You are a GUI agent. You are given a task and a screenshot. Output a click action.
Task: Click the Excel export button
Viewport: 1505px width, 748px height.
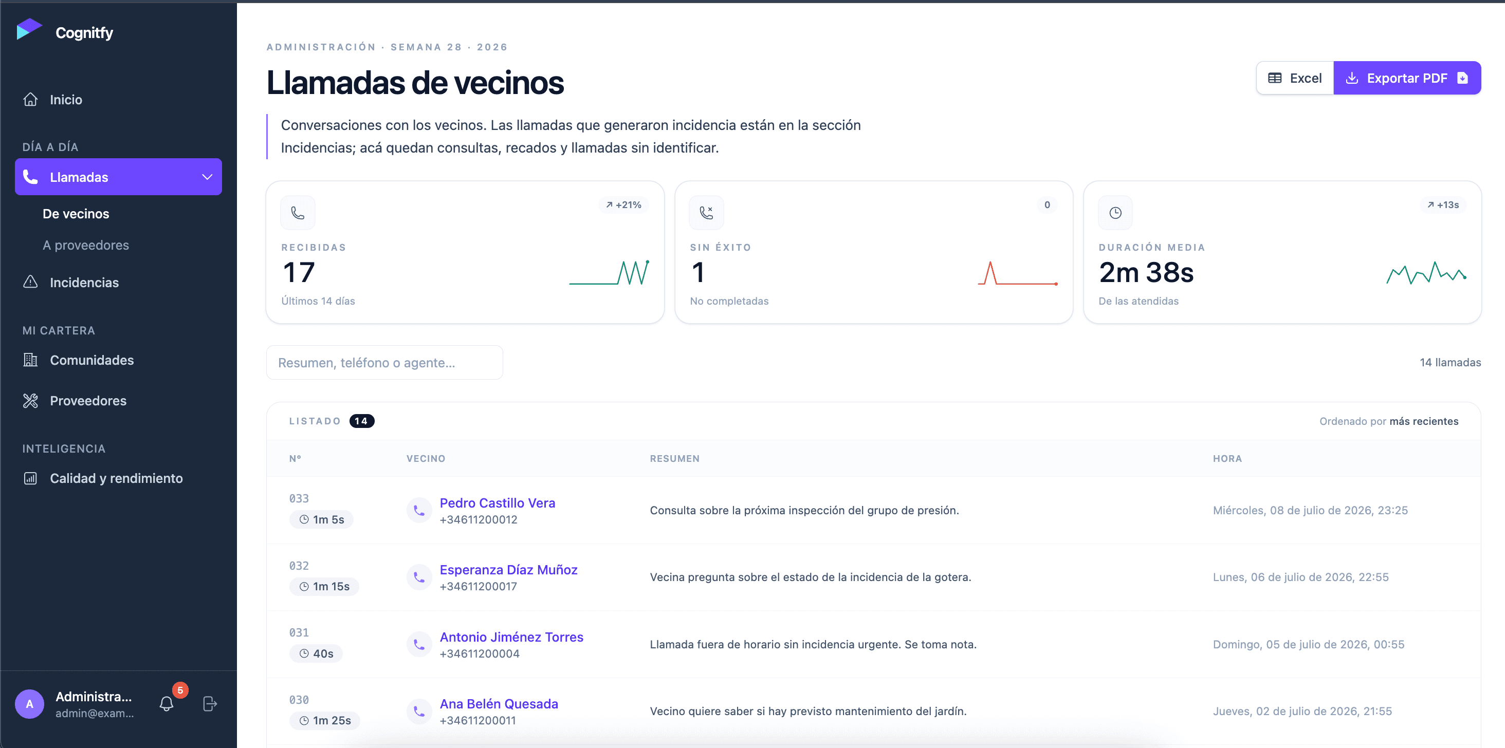click(1295, 78)
